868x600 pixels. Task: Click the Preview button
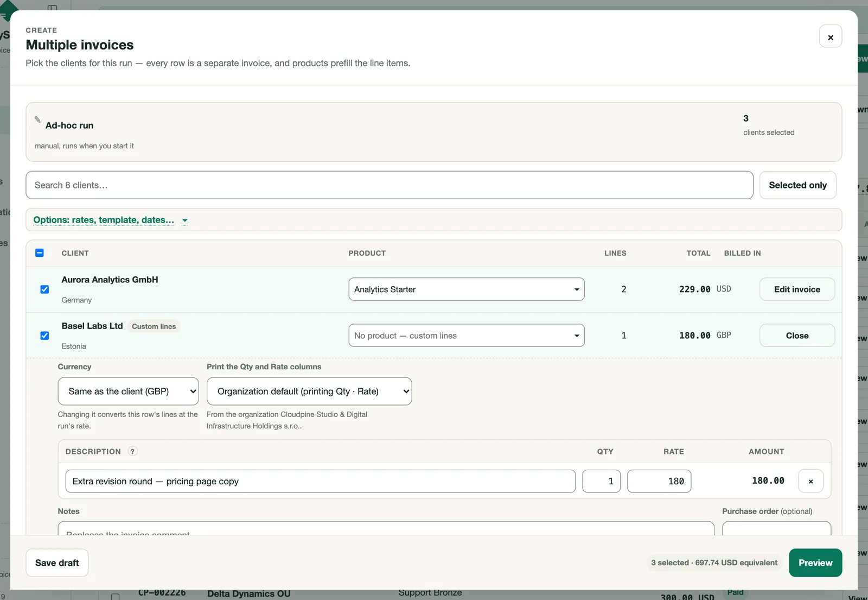pos(815,563)
